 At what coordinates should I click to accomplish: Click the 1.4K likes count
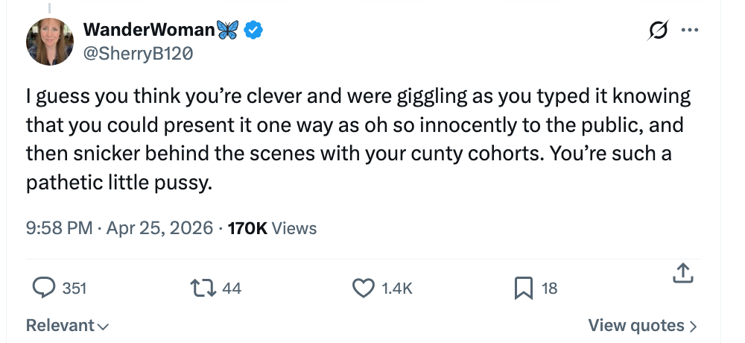point(396,288)
